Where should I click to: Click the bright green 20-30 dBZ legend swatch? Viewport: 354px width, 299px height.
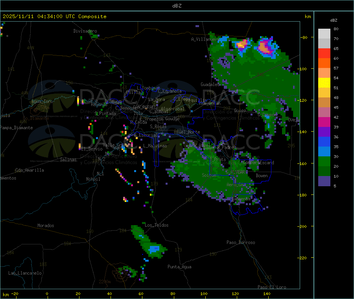click(324, 161)
